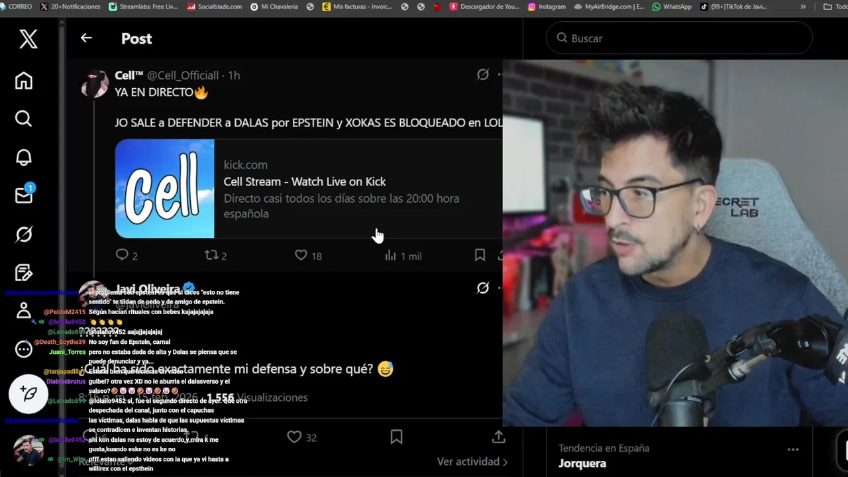Open Mis facturas bookmark
The height and width of the screenshot is (477, 848).
tap(357, 7)
